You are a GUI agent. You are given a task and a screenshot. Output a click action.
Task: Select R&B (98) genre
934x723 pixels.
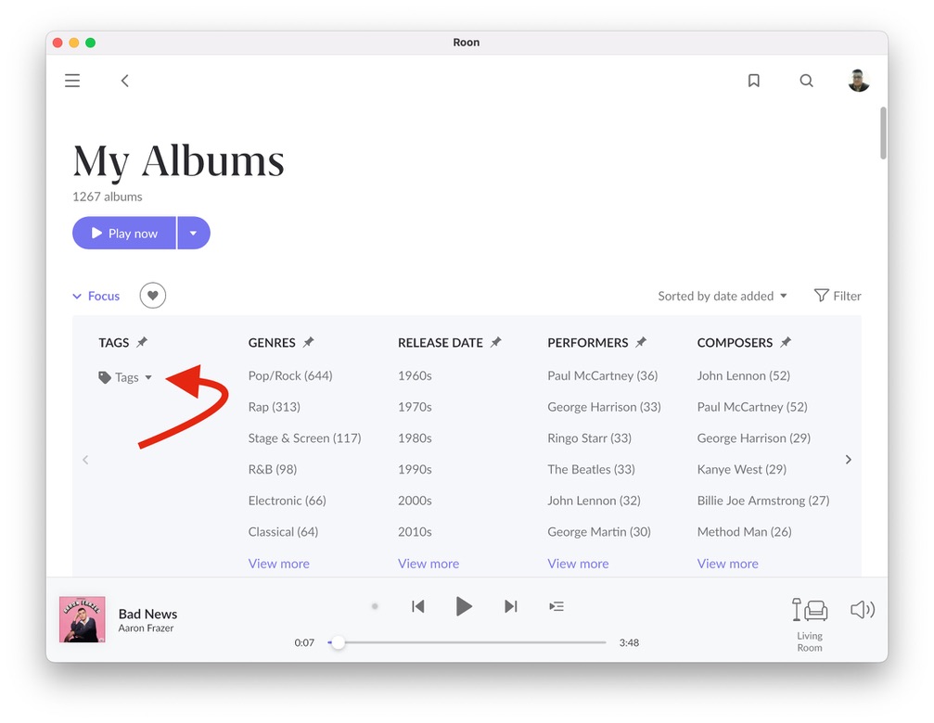[272, 470]
